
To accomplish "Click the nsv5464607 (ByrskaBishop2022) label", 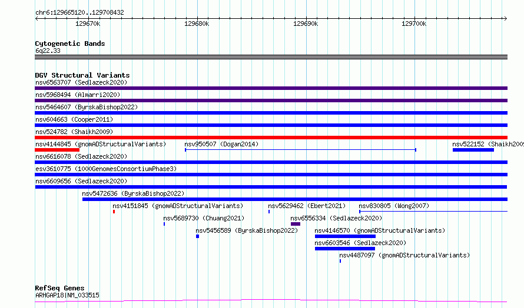I will point(87,107).
